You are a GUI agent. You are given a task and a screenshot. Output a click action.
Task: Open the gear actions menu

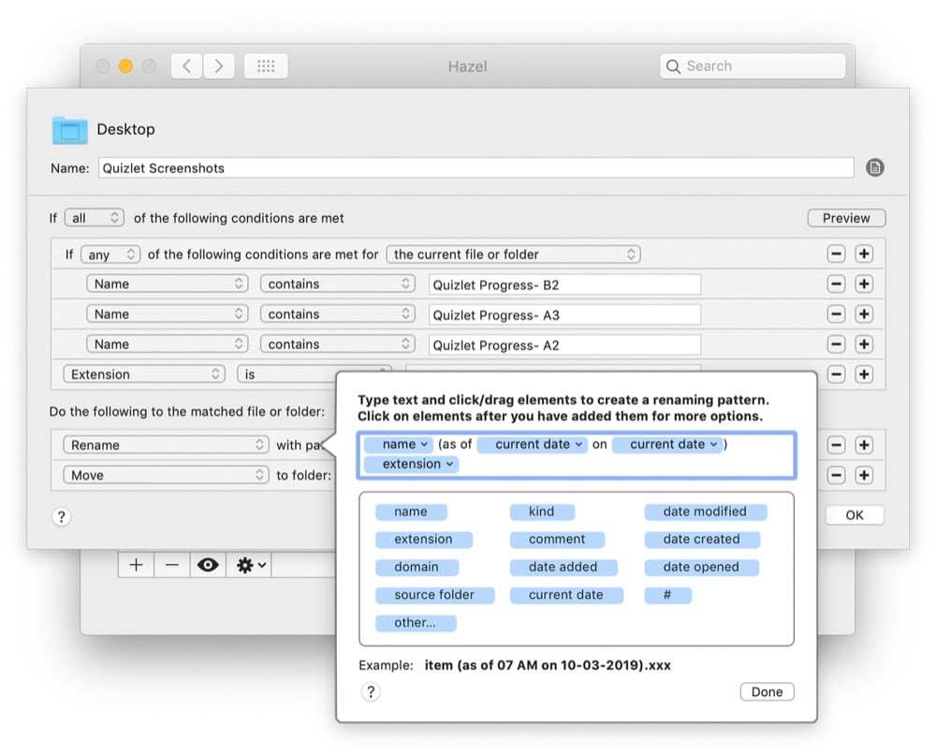point(250,564)
